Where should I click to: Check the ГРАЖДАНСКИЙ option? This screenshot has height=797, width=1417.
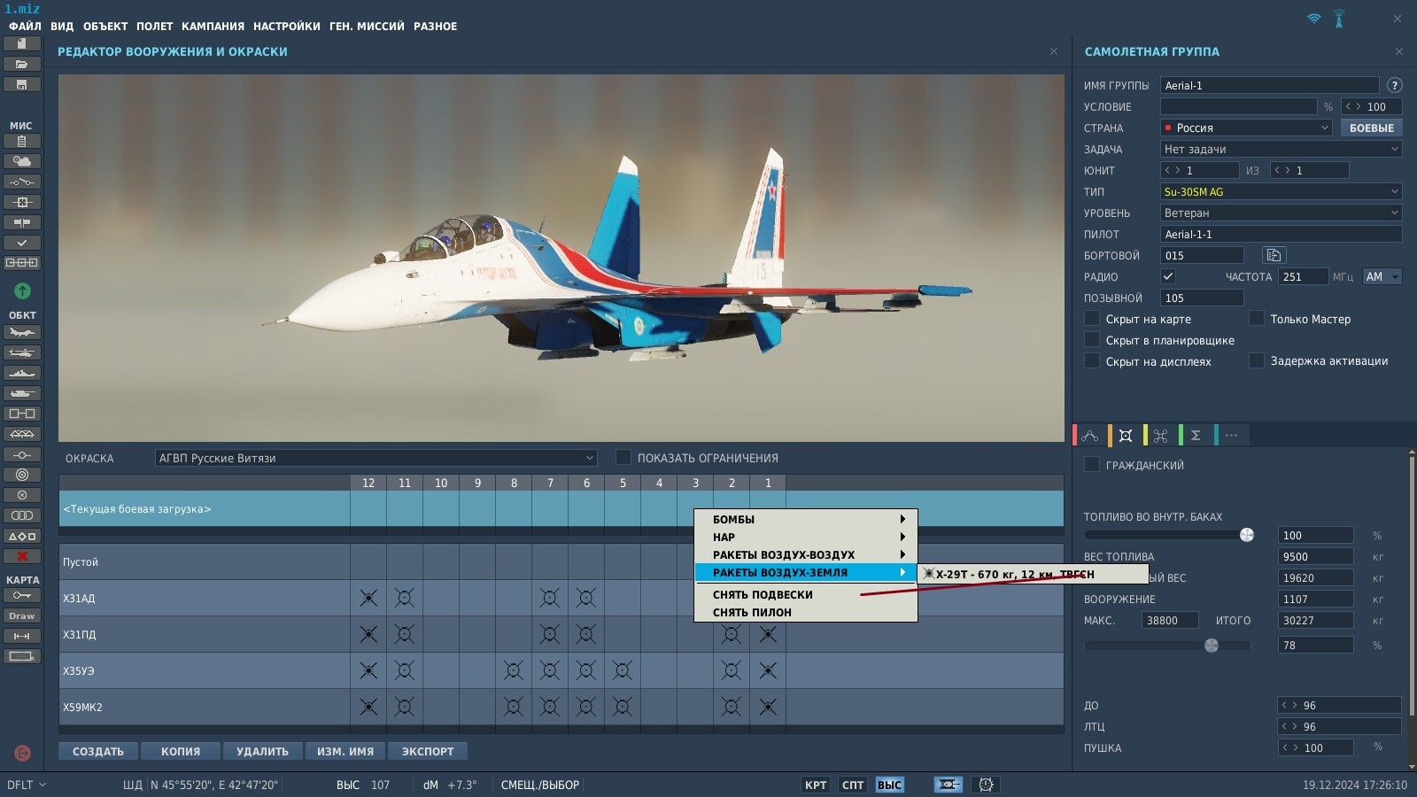[x=1092, y=464]
